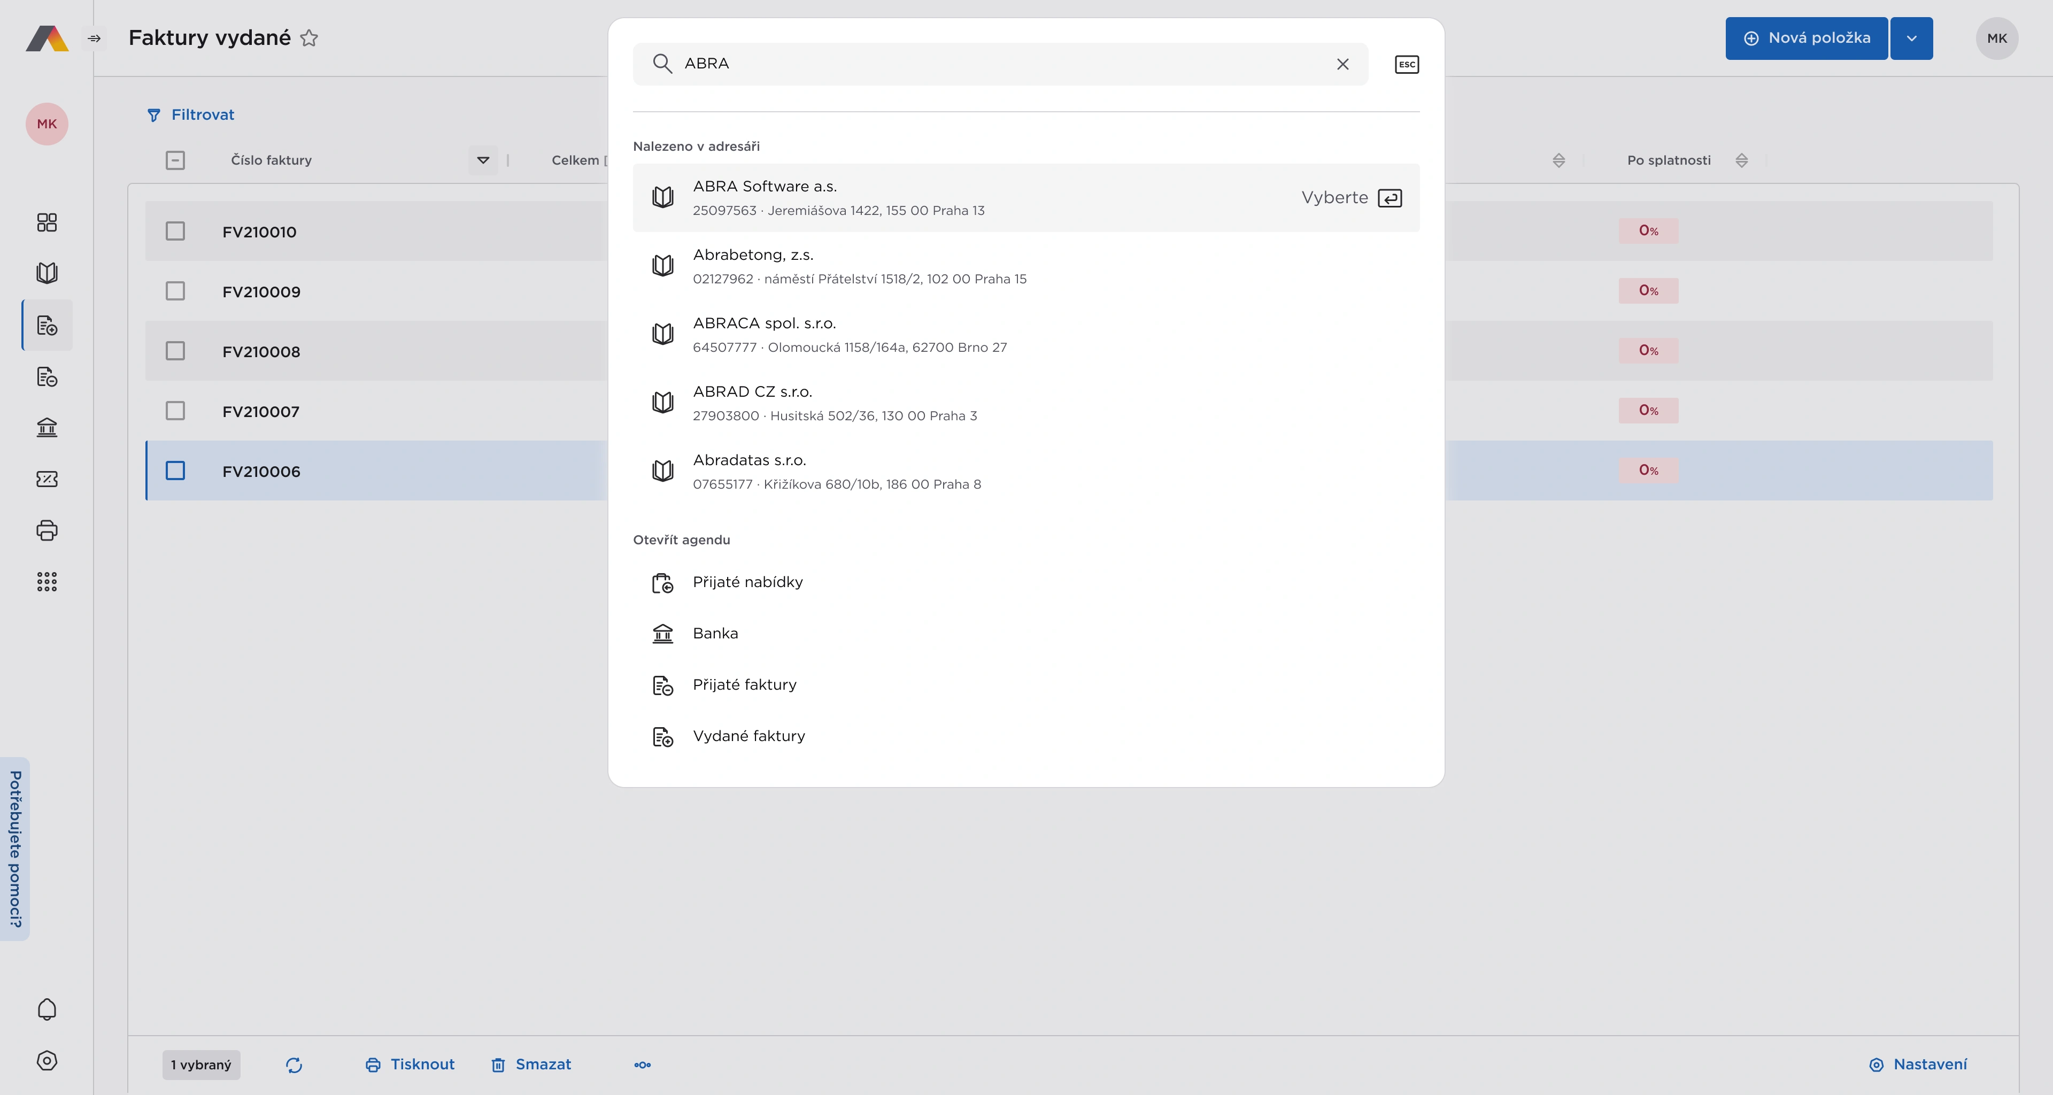Mark Faktury vydané as favorite star

[x=309, y=38]
